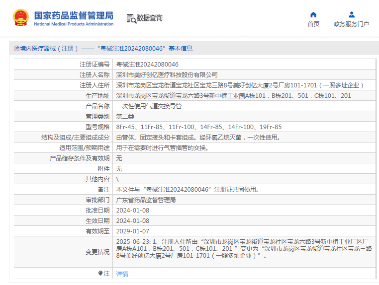Select 深圳市美好创亿医疗科技股份有限公司 registrant name
This screenshot has width=379, height=285.
(167, 75)
